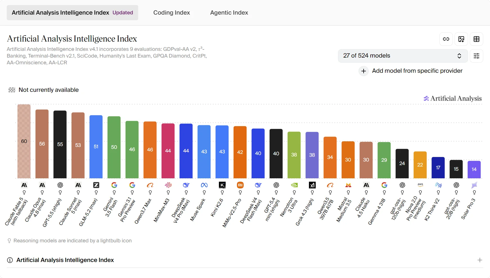Select Artificial Analysis Intelligence Index tab
490x278 pixels.
72,13
